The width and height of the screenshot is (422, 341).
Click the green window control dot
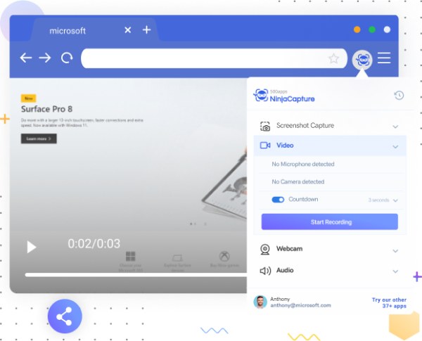(372, 30)
